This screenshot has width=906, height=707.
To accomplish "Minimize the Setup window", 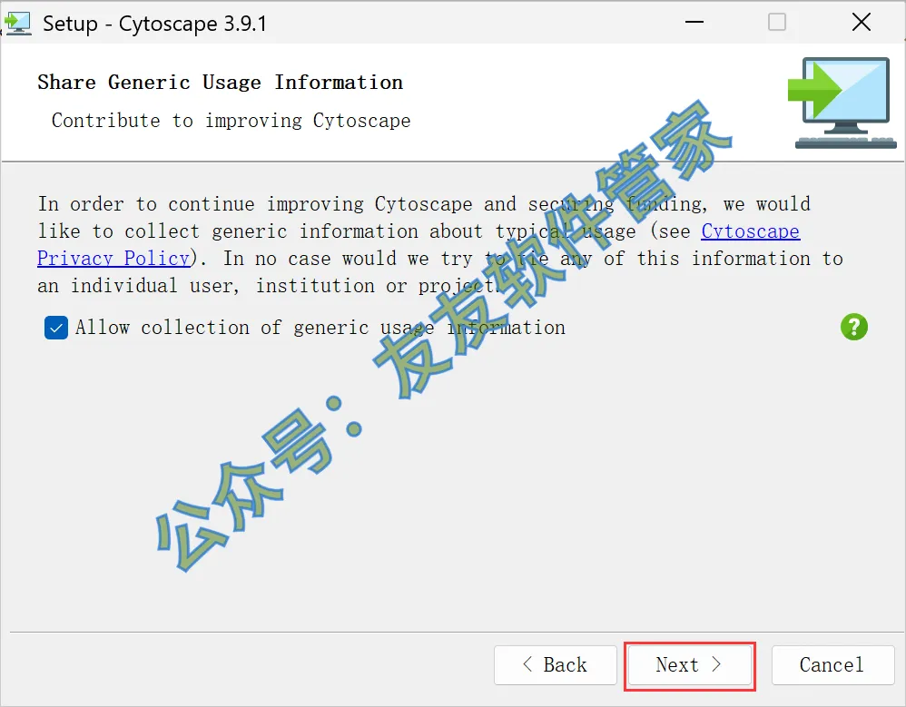I will [x=694, y=23].
